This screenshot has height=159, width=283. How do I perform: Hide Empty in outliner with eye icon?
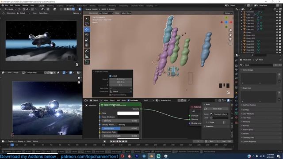[x=277, y=32]
